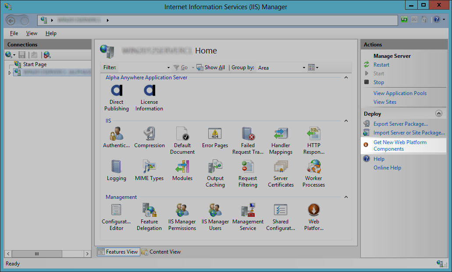
Task: Open Output Caching feature
Action: tap(215, 174)
